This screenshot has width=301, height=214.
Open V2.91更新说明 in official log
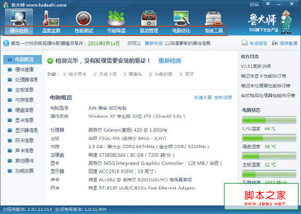256,67
